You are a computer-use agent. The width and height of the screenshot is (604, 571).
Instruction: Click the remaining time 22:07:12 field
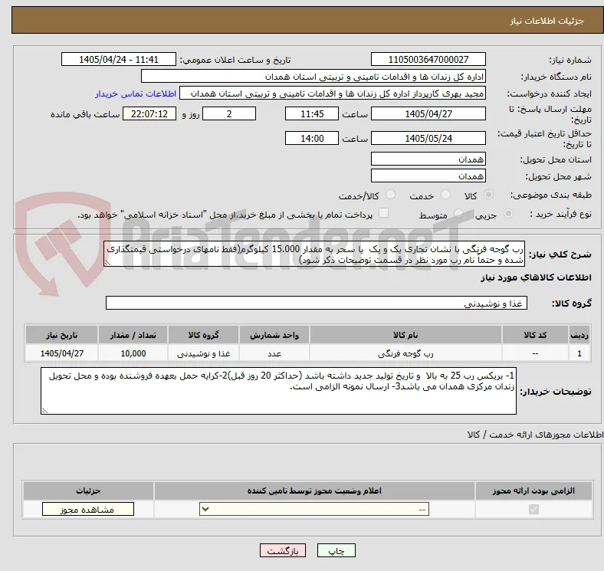[x=149, y=113]
